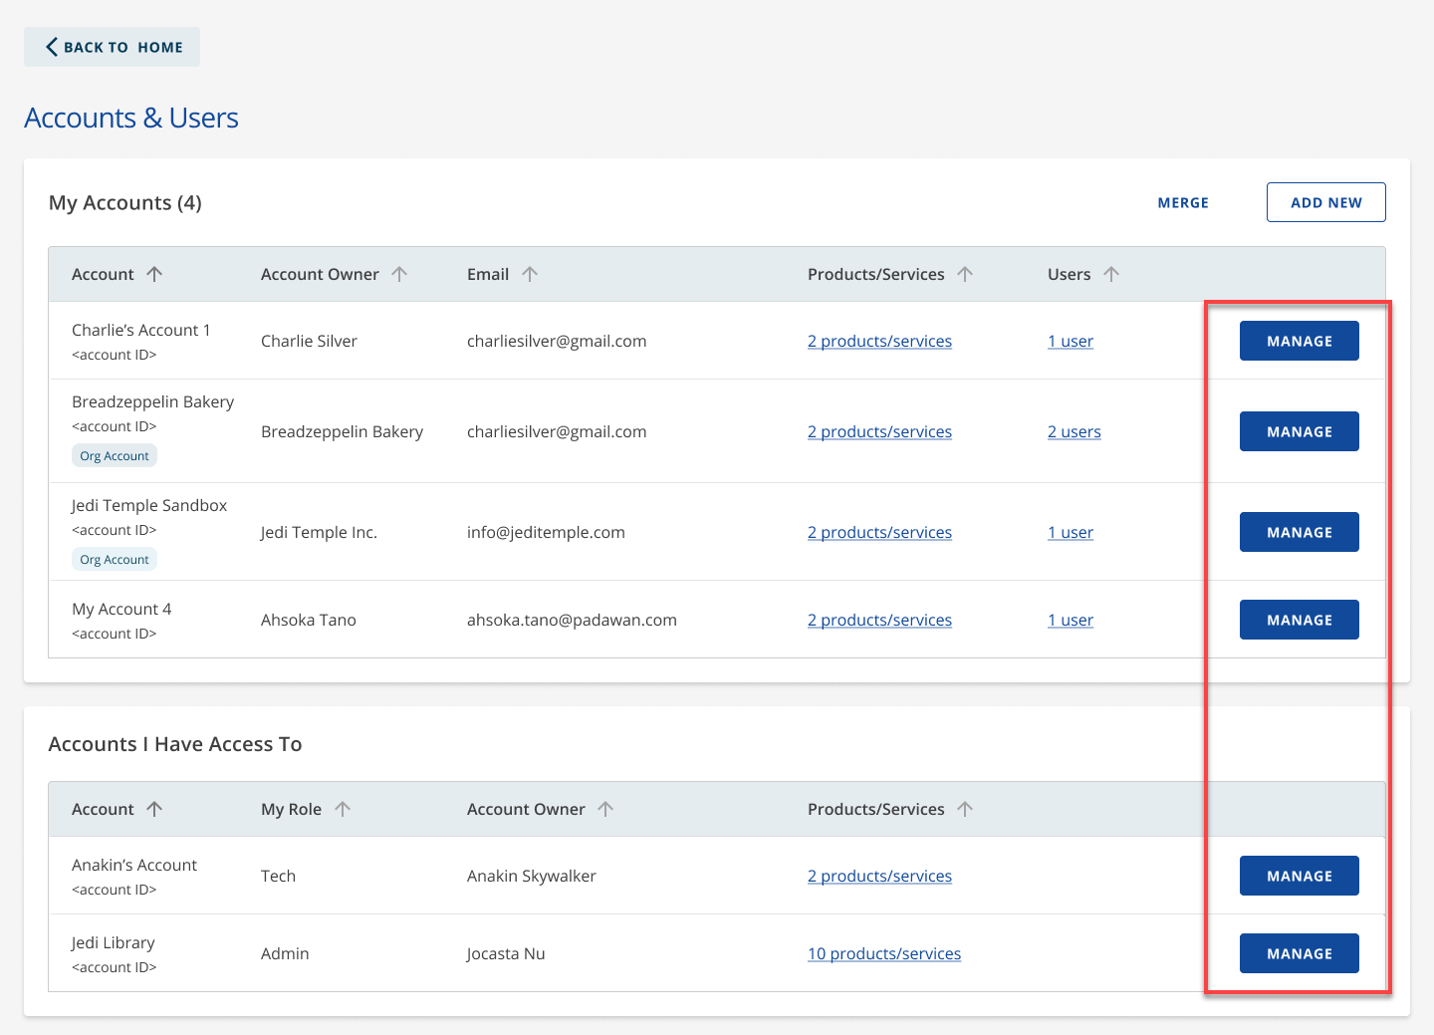1434x1035 pixels.
Task: Select the My Account 4 name
Action: 121,609
